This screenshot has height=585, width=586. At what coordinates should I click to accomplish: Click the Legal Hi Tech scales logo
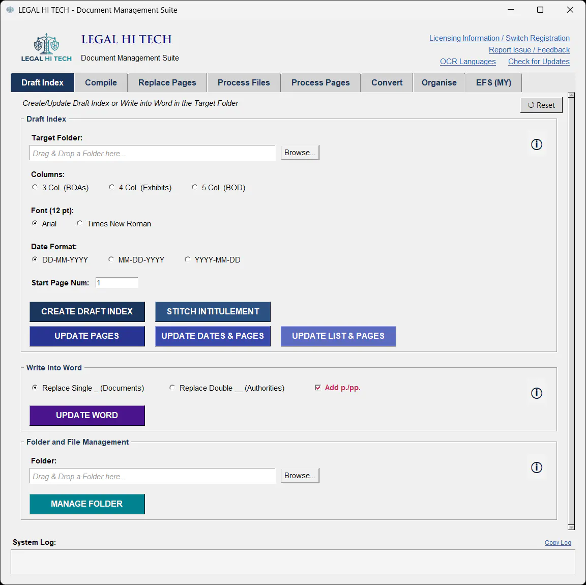click(x=46, y=47)
